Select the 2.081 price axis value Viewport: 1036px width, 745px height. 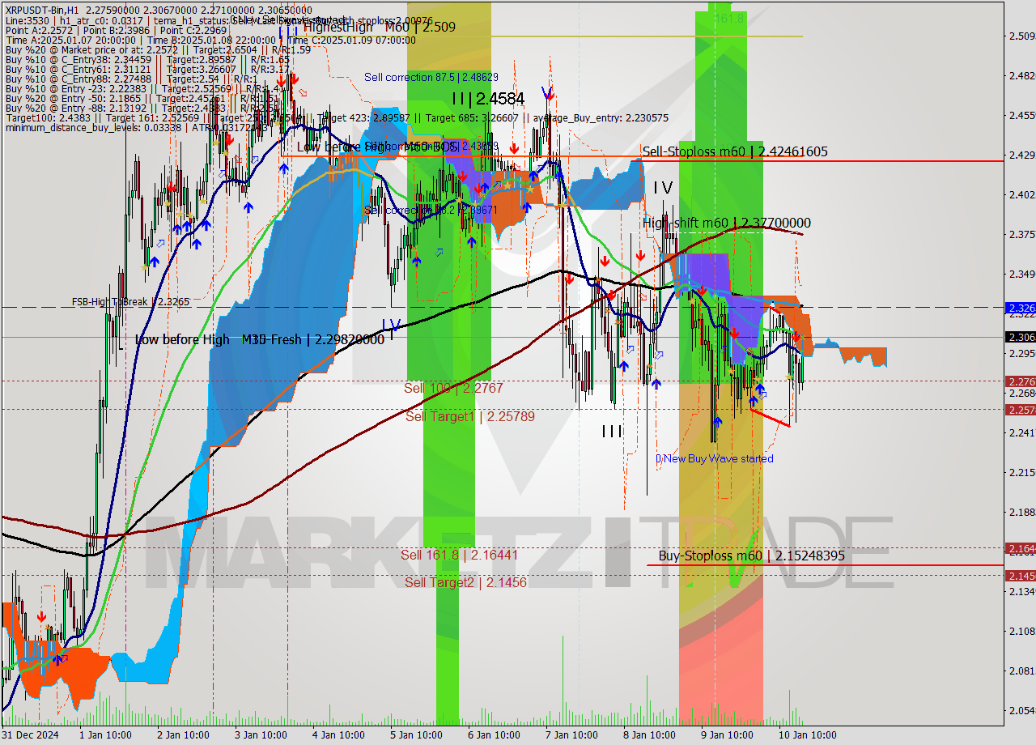click(x=1021, y=670)
